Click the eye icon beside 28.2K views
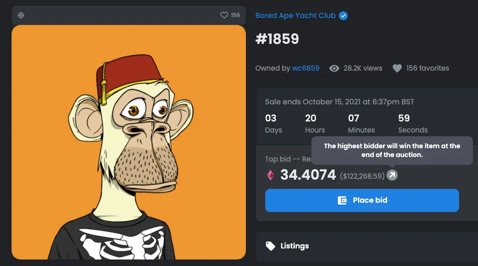Image resolution: width=478 pixels, height=266 pixels. (x=334, y=68)
